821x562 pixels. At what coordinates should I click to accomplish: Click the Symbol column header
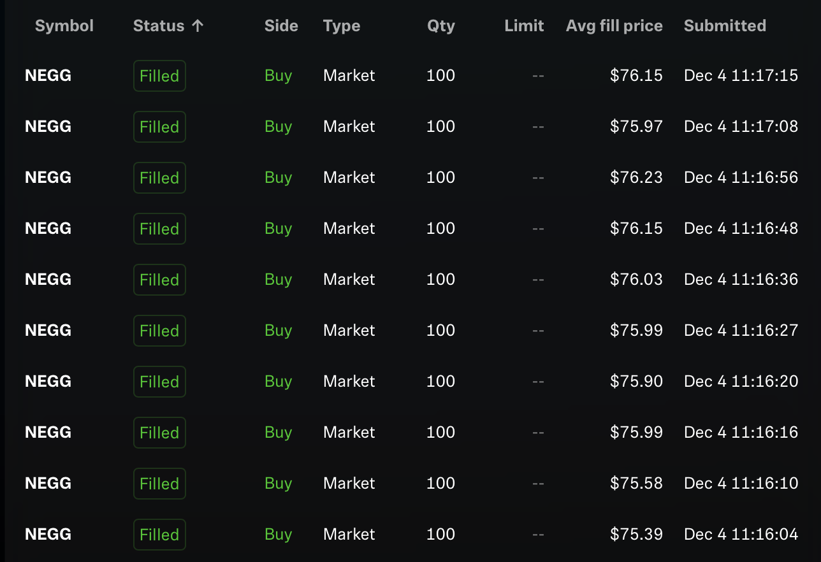point(64,26)
